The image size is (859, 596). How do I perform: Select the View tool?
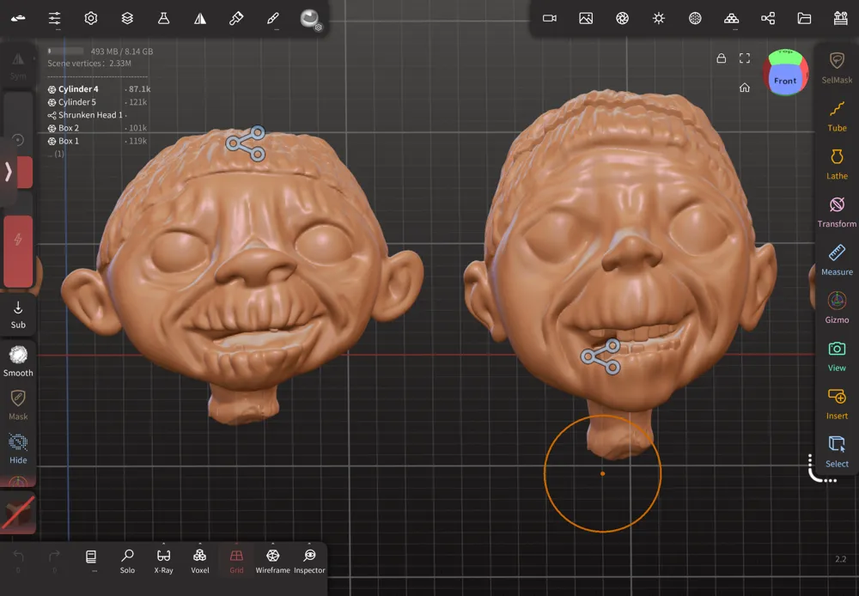(837, 356)
